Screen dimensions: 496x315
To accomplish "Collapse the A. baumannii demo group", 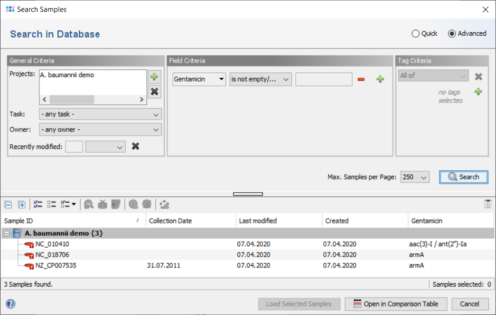I will pos(7,233).
